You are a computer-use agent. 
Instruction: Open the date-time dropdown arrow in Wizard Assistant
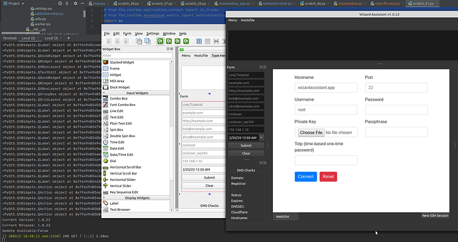point(262,137)
